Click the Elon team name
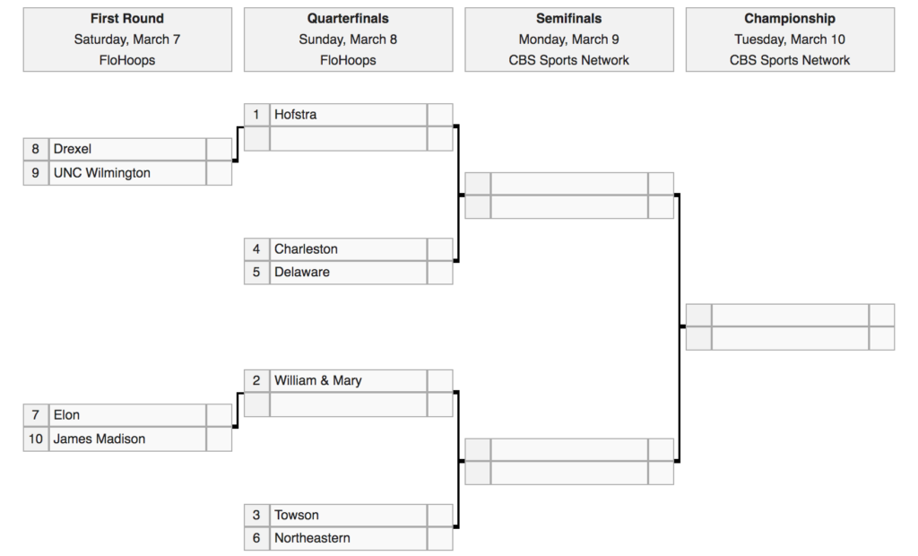The height and width of the screenshot is (556, 918). pyautogui.click(x=66, y=415)
